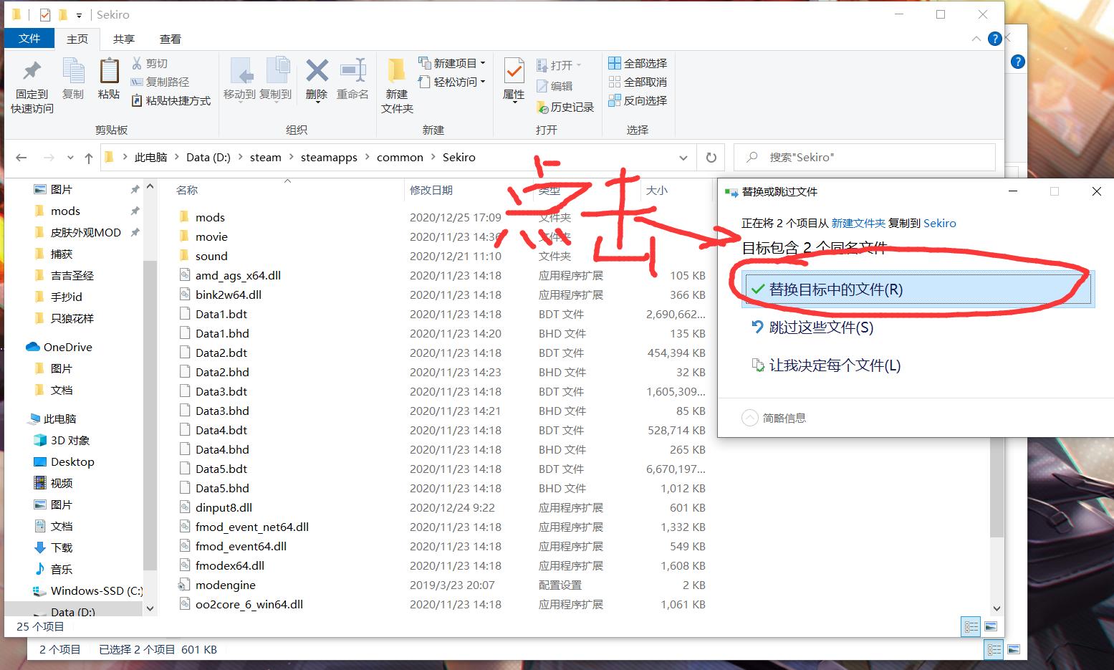The height and width of the screenshot is (670, 1114).
Task: Click the up-directory arrow
Action: tap(88, 158)
